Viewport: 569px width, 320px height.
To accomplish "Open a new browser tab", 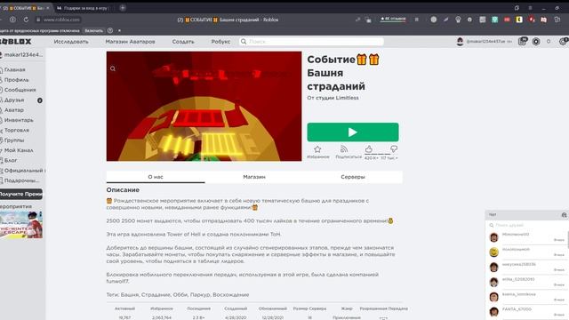I will (123, 8).
